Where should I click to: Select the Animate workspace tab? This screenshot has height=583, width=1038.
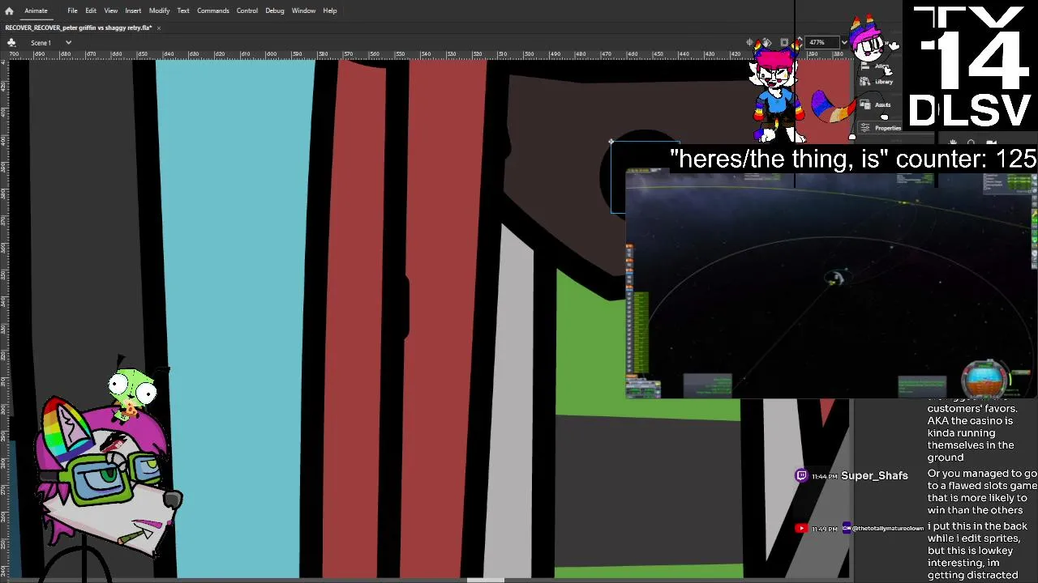click(x=36, y=11)
